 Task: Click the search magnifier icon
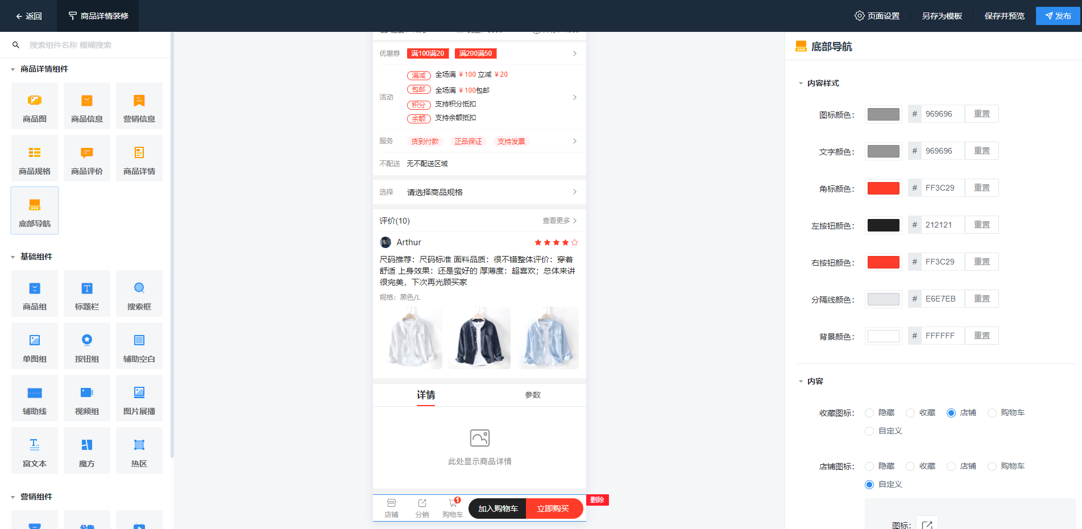pos(16,45)
